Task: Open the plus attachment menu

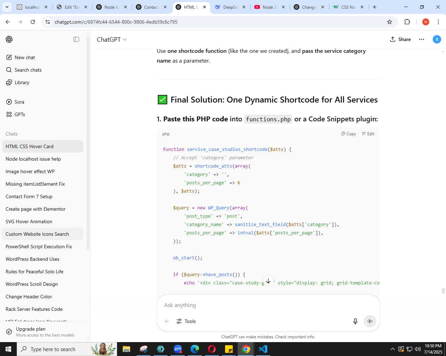Action: 167,321
